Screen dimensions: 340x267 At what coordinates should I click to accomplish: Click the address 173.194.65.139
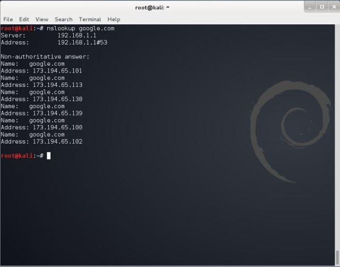[57, 113]
